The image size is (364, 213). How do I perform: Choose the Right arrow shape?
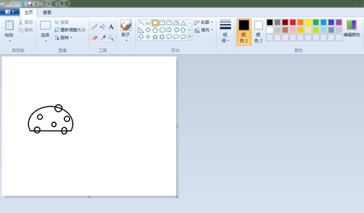(x=169, y=30)
